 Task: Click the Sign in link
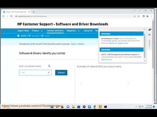tap(74, 44)
